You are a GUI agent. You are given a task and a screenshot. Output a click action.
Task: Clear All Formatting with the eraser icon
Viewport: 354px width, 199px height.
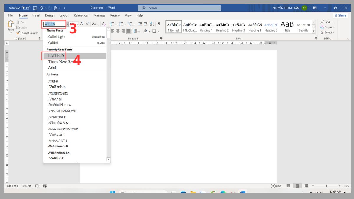click(x=104, y=24)
